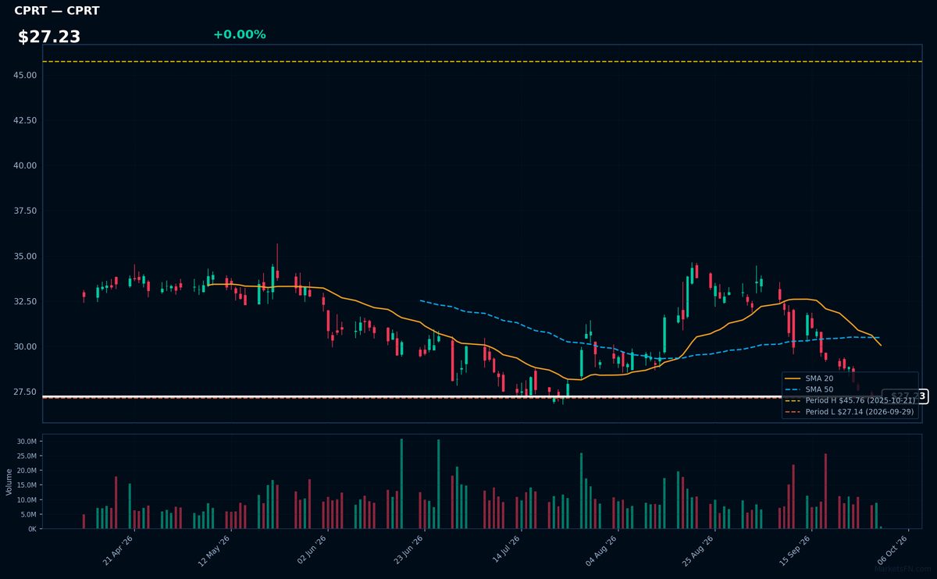Viewport: 937px width, 579px height.
Task: Click the "32.50" price axis label
Action: click(26, 301)
